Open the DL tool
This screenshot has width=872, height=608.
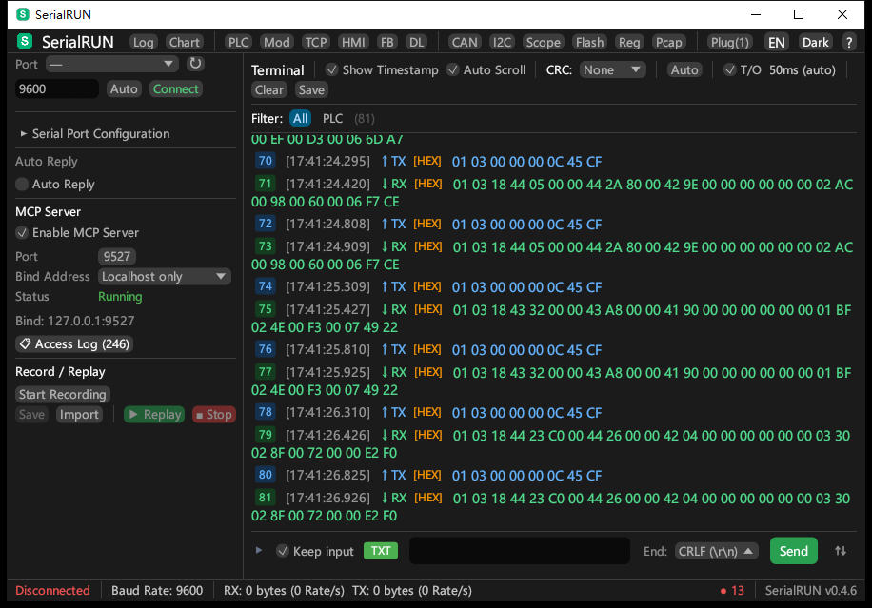point(417,42)
